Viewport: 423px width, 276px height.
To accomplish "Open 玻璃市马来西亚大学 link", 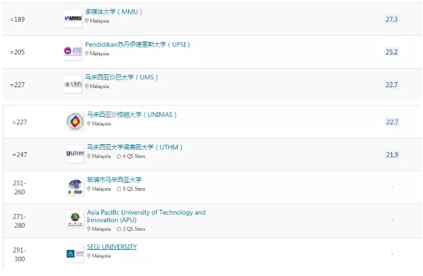I will [114, 180].
